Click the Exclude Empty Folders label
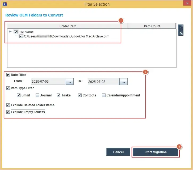The width and height of the screenshot is (193, 170). point(28,112)
